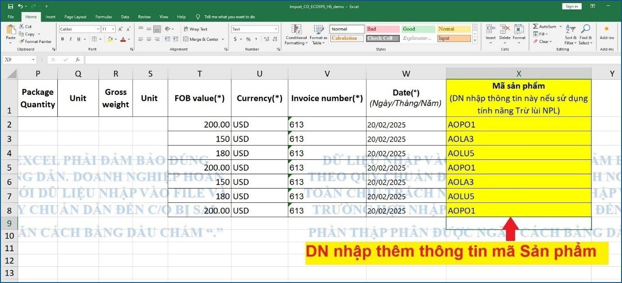Apply the fill color bucket
The height and width of the screenshot is (283, 622).
pos(110,39)
